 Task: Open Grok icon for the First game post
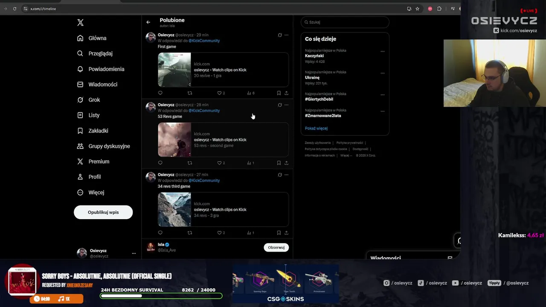click(x=280, y=35)
